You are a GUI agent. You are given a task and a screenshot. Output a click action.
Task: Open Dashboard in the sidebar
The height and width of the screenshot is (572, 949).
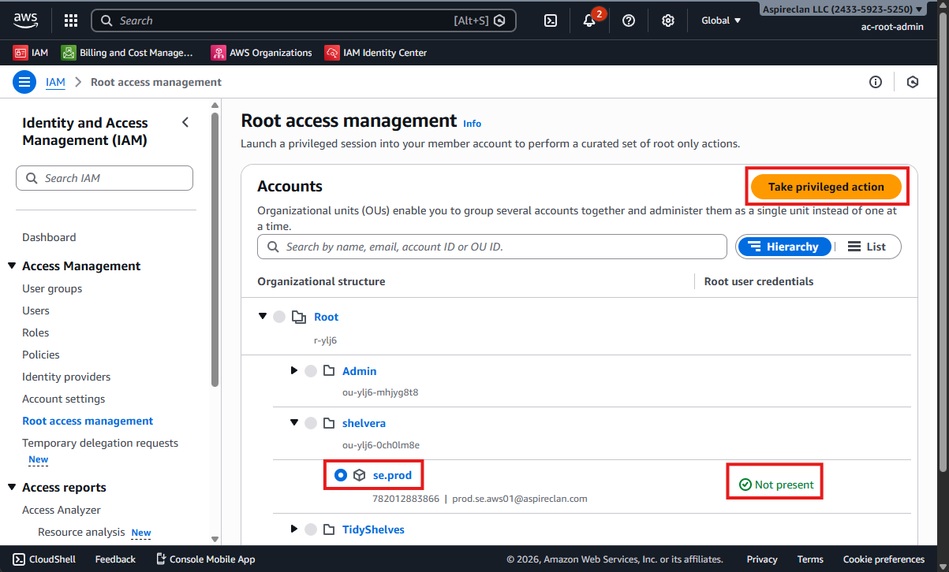(x=49, y=237)
